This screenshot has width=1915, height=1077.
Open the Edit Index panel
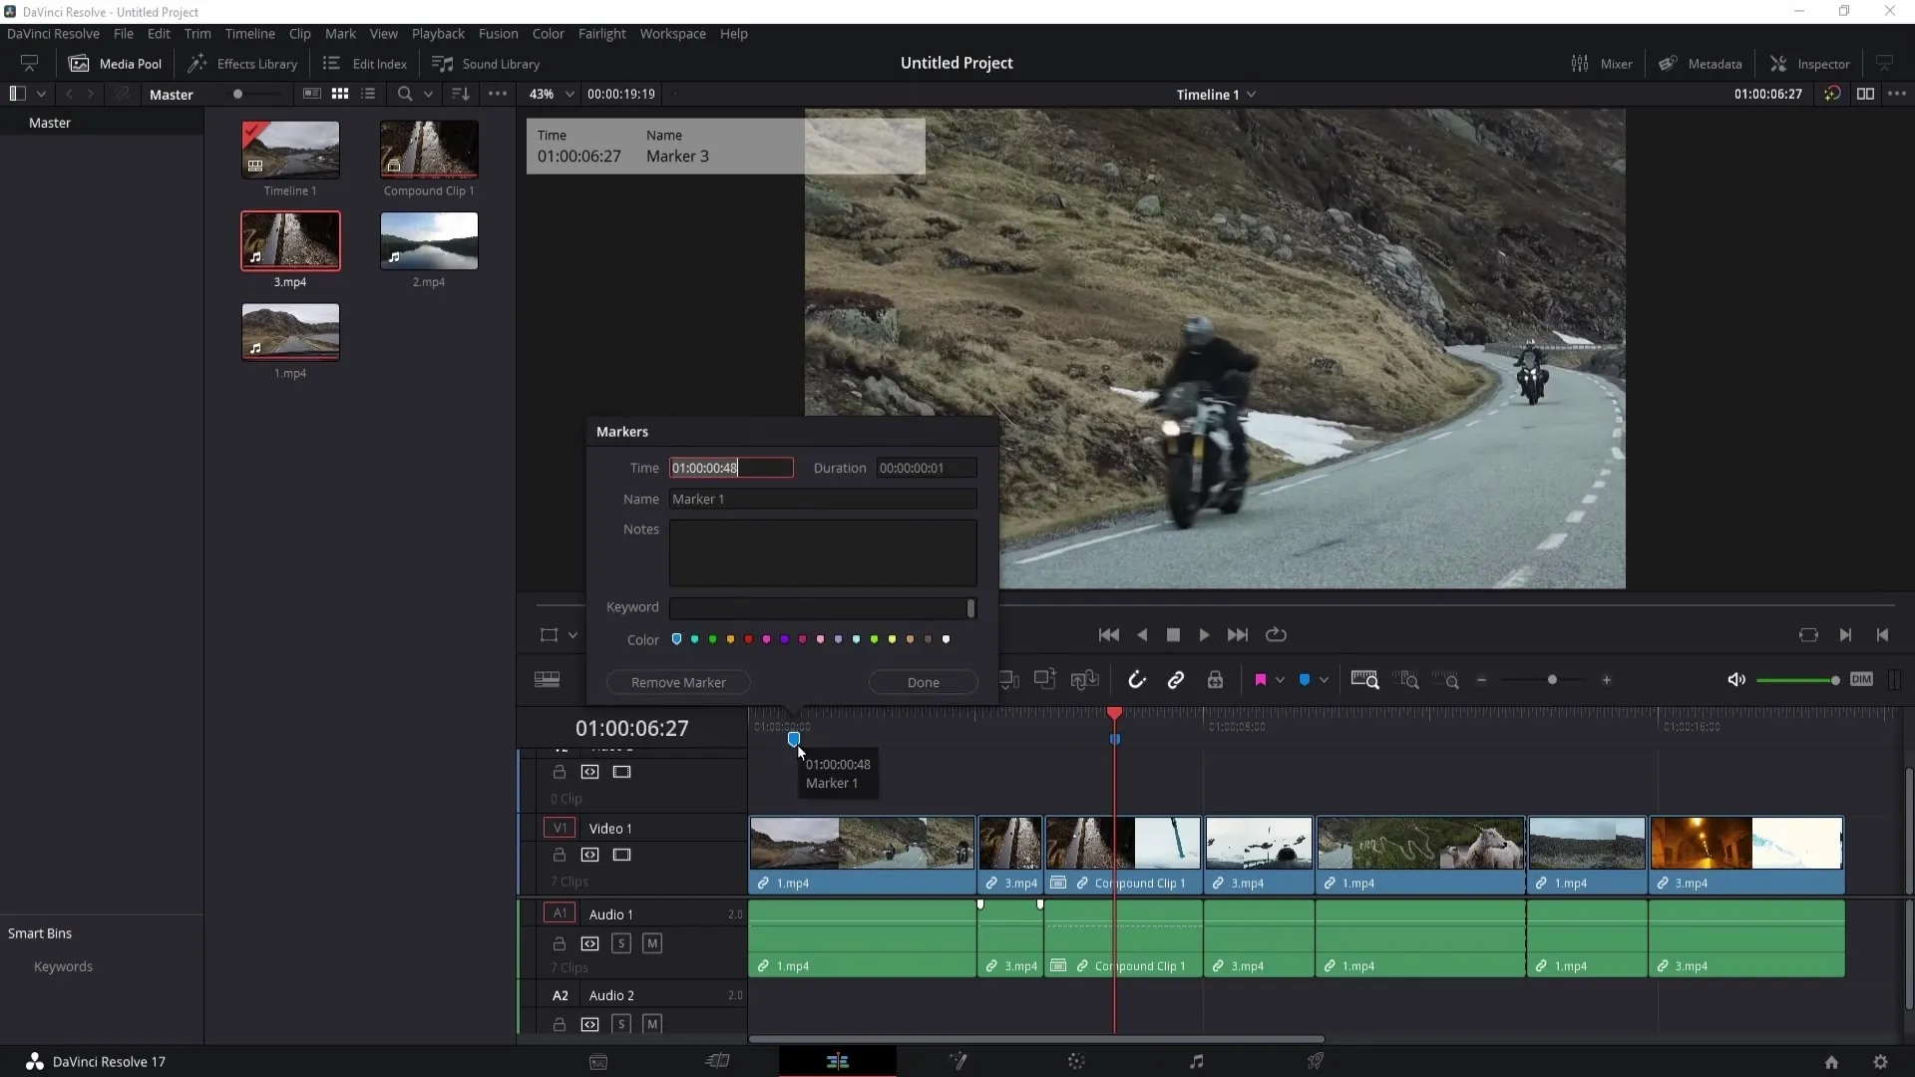point(365,64)
